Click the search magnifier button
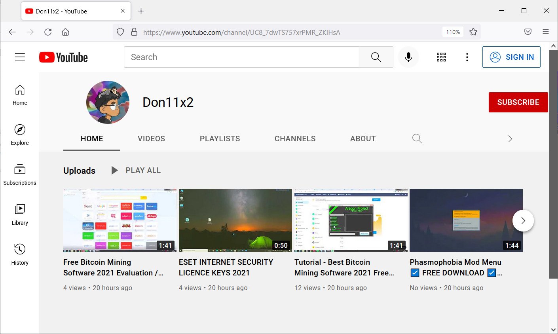The width and height of the screenshot is (558, 334). tap(376, 57)
